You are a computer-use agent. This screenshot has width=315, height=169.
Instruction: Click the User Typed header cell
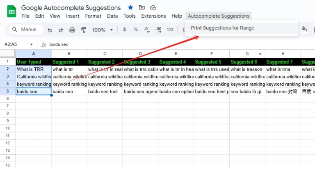click(x=34, y=62)
